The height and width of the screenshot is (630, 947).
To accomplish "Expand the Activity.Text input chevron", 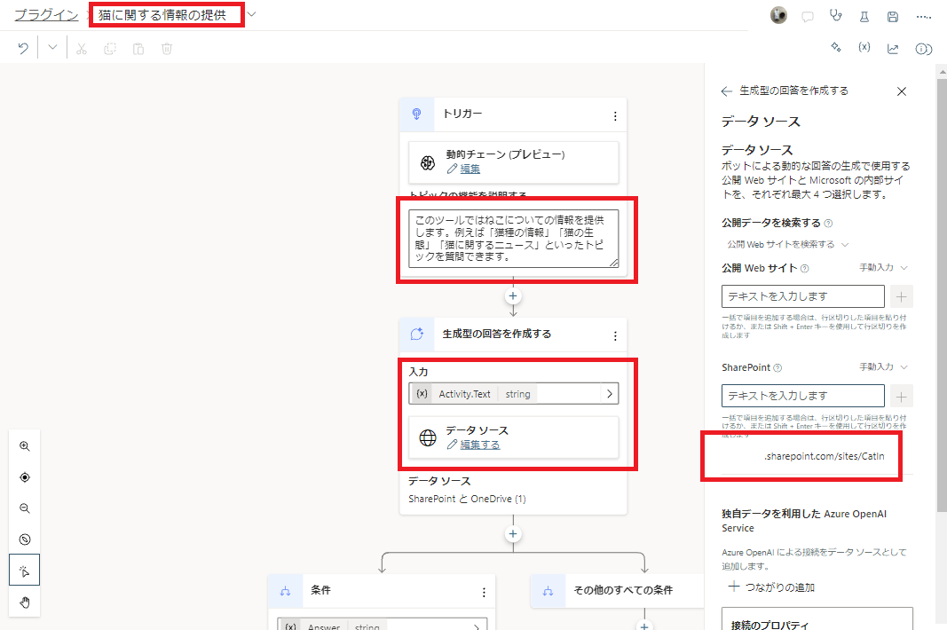I will (x=612, y=393).
